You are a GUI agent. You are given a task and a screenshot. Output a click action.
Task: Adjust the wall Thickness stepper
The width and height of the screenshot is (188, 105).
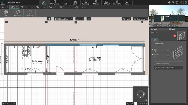pyautogui.click(x=168, y=56)
